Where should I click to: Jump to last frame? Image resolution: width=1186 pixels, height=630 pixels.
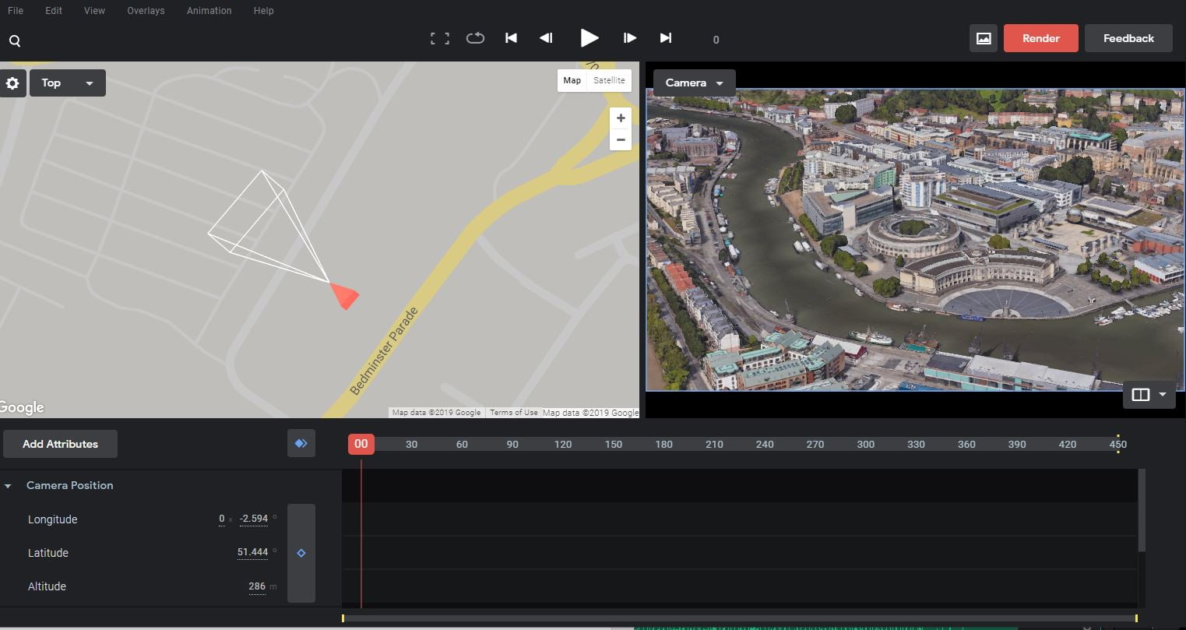click(666, 38)
